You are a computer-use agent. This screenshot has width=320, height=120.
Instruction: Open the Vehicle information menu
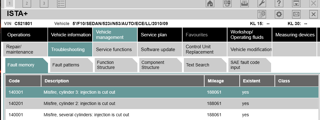70,35
